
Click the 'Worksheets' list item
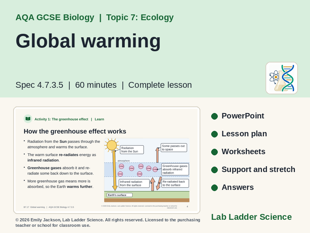point(243,151)
